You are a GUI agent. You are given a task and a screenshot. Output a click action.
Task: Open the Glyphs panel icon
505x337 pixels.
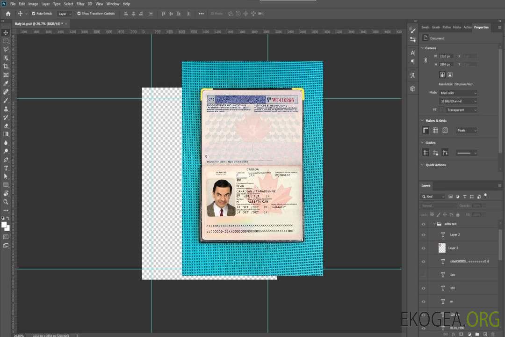(x=412, y=75)
